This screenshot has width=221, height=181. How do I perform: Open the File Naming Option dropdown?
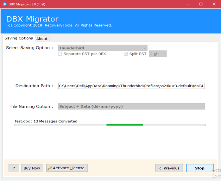point(131,106)
